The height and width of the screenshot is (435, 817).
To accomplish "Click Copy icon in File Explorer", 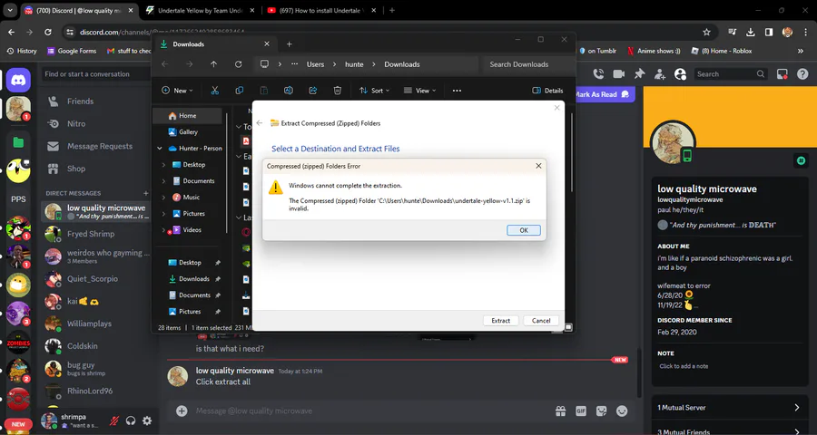I will [x=239, y=91].
